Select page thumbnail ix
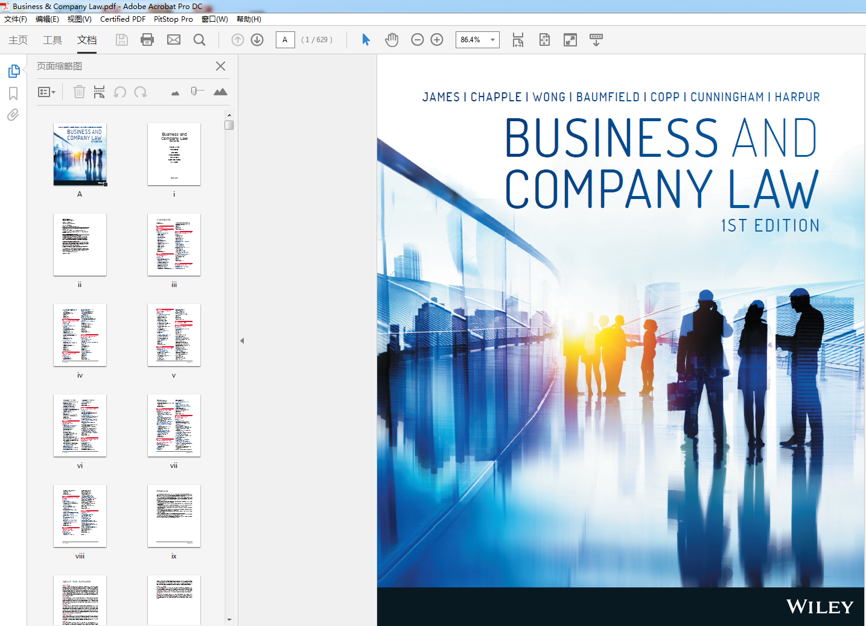The width and height of the screenshot is (866, 626). tap(174, 516)
